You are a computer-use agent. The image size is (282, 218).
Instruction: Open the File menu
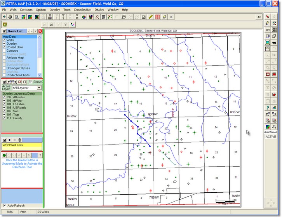[x=4, y=10]
